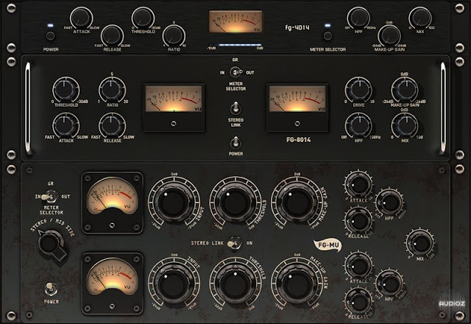Click the FG-MU logo badge
Screen dimensions: 471x324
click(x=328, y=245)
